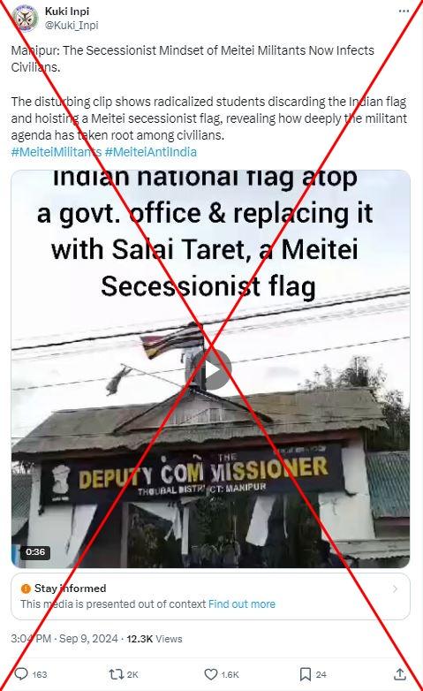Screen dimensions: 423x691
Task: Open the #MeiteiAntiIndia hashtag
Action: pos(151,152)
